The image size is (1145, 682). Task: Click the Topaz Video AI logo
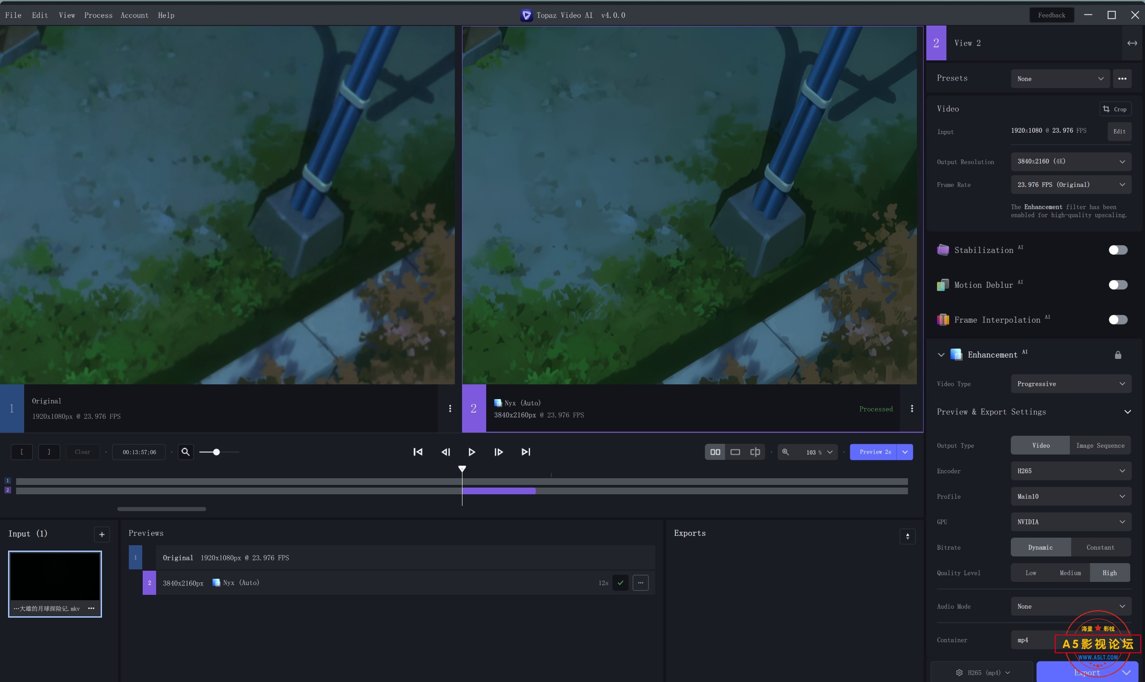[x=526, y=15]
